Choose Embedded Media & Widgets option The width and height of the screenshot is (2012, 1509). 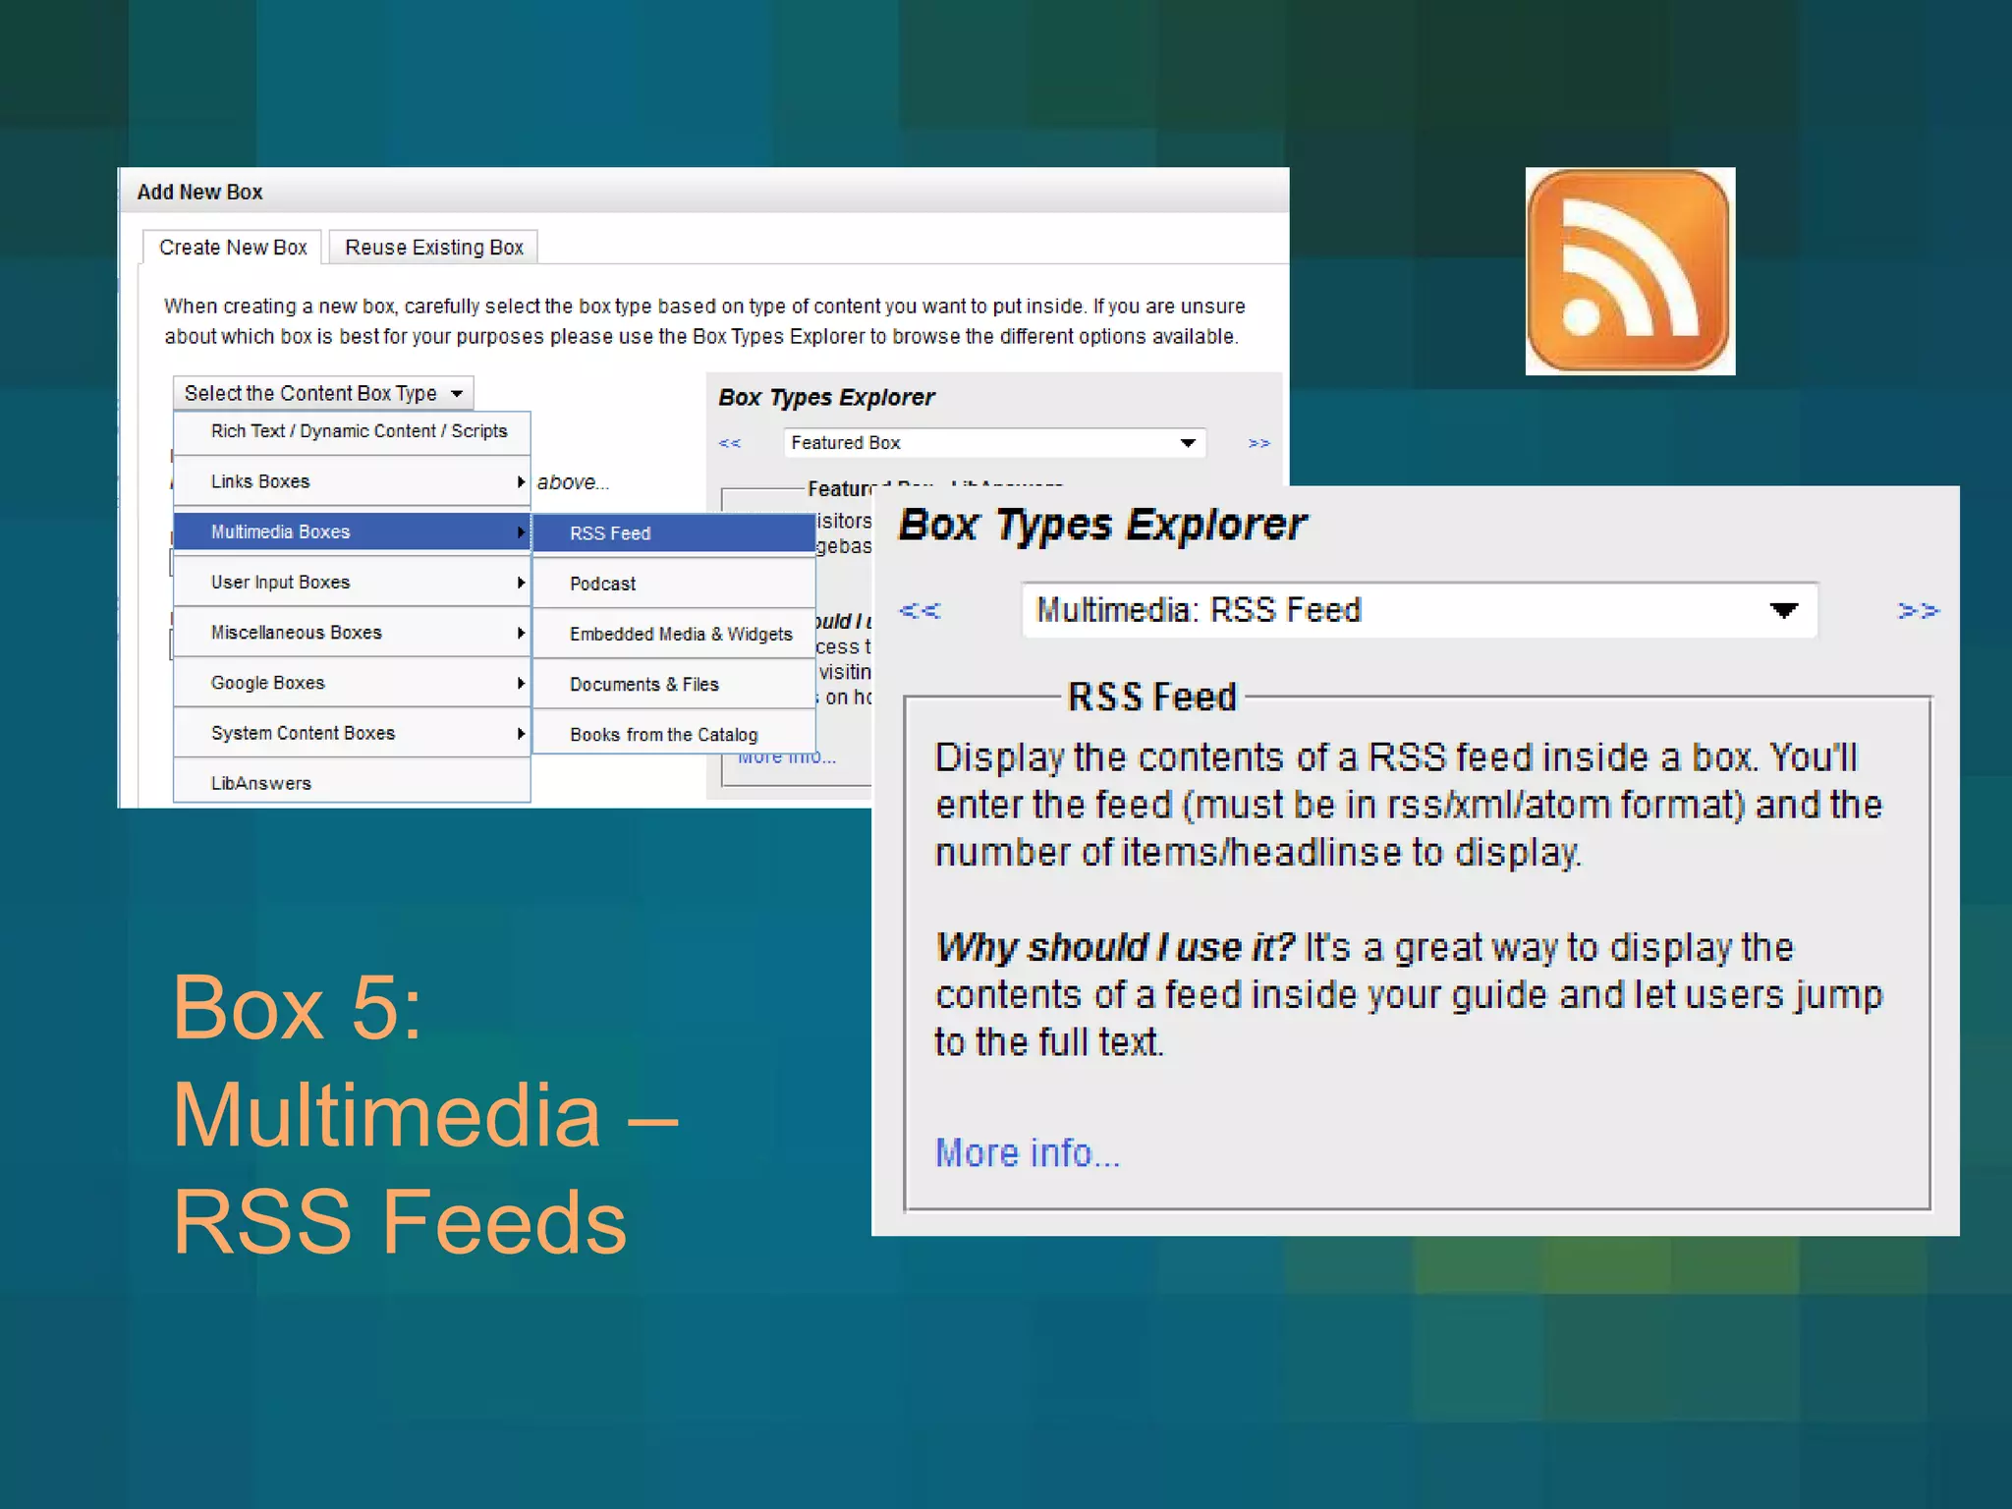[x=674, y=634]
